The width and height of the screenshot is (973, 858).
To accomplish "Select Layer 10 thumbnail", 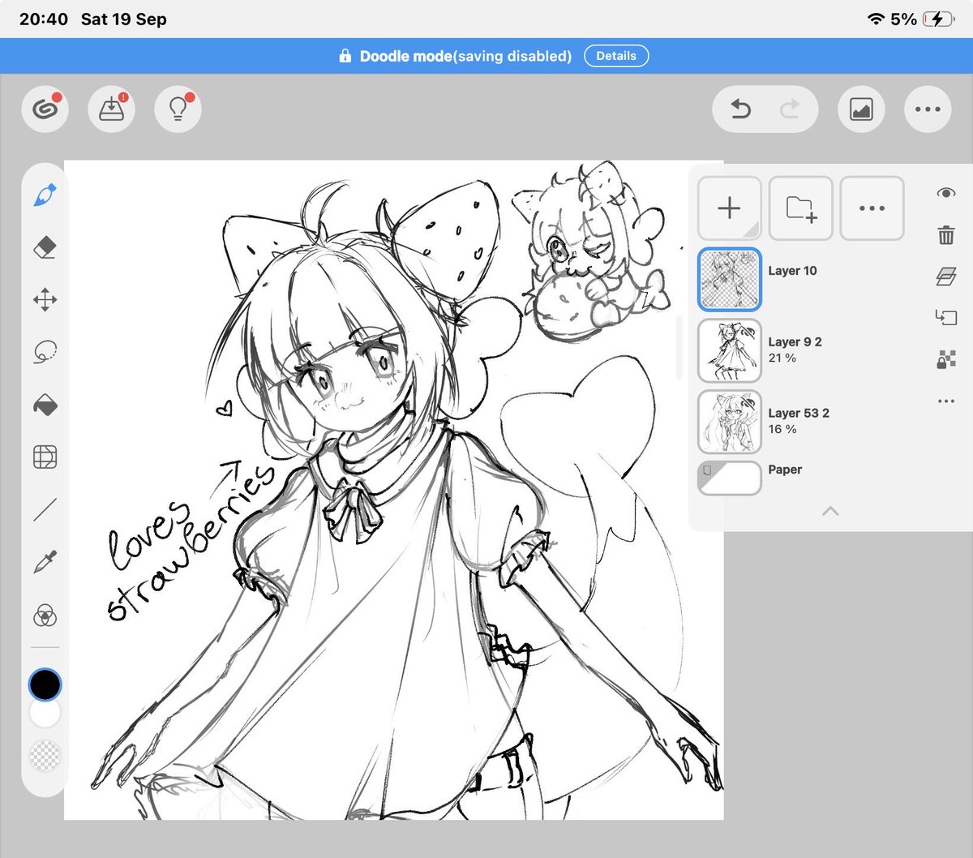I will [729, 279].
